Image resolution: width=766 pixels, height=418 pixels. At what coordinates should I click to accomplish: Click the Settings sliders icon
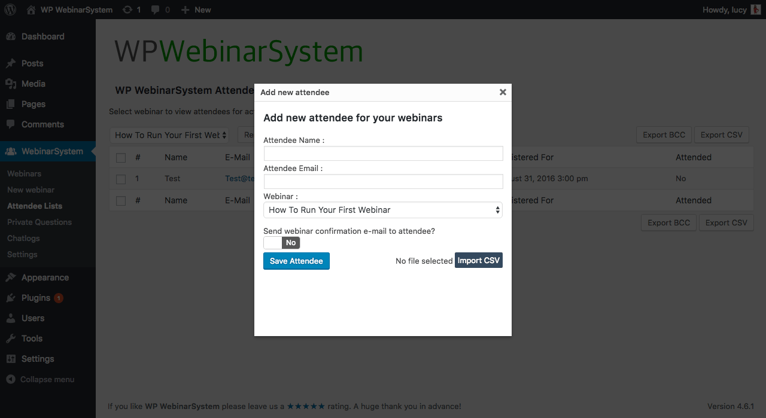click(11, 359)
